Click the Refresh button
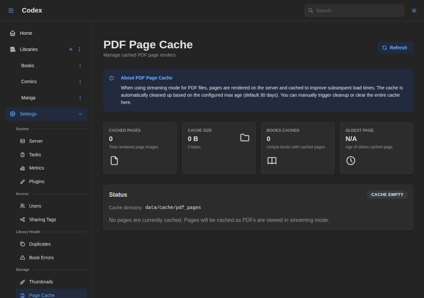This screenshot has height=298, width=424. coord(395,48)
